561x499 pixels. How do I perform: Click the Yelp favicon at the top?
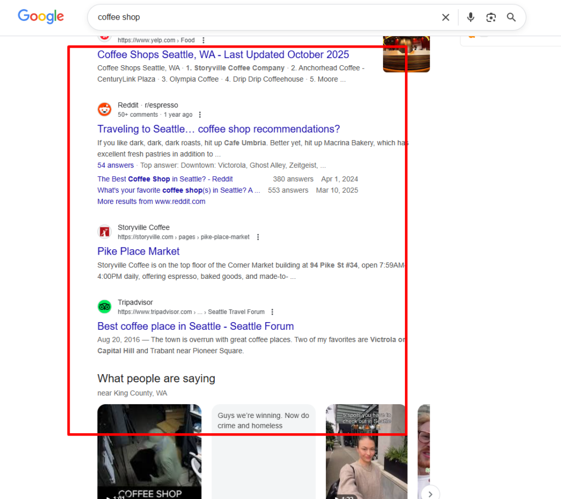tap(104, 36)
